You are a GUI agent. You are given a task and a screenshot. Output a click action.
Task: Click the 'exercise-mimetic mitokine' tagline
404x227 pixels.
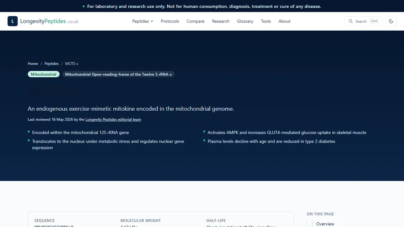[131, 109]
